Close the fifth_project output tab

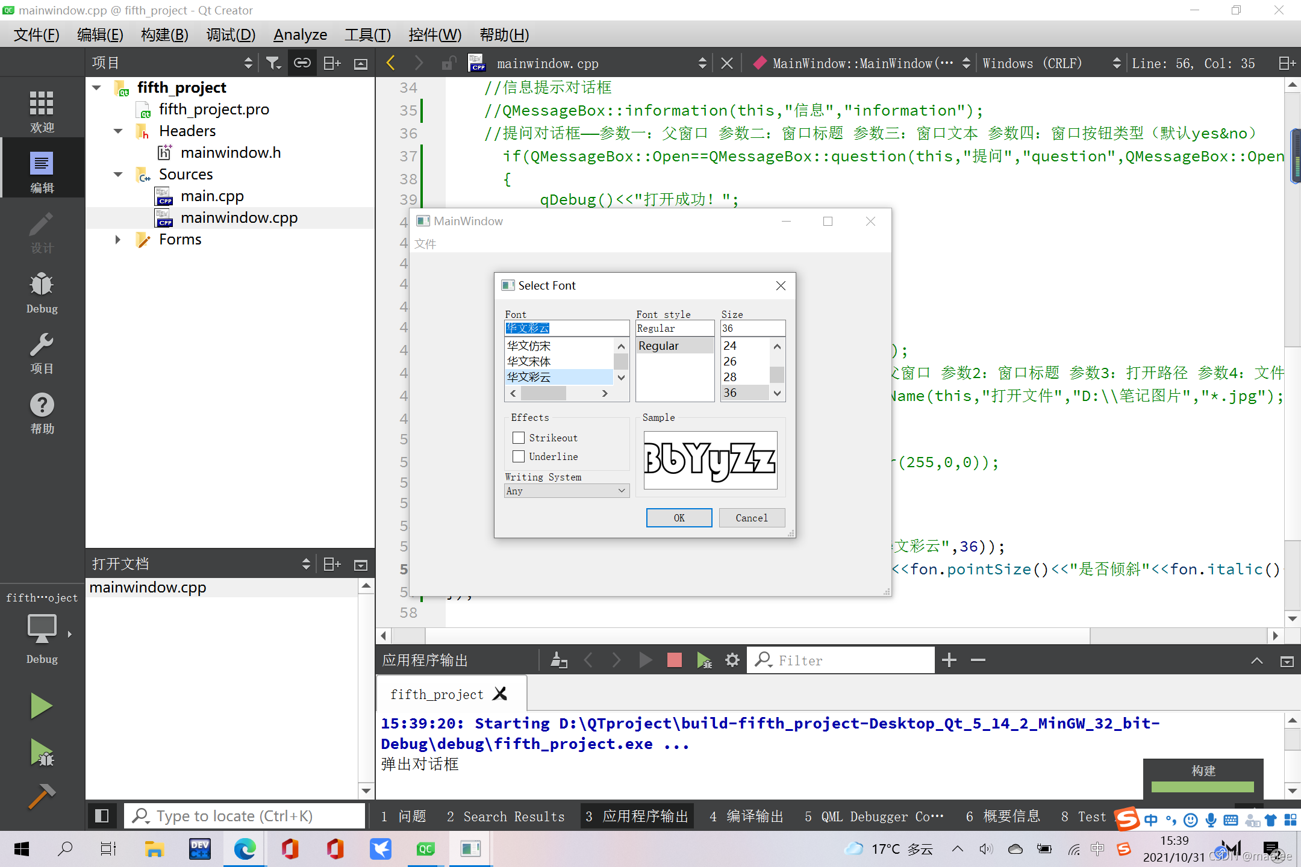pos(500,694)
